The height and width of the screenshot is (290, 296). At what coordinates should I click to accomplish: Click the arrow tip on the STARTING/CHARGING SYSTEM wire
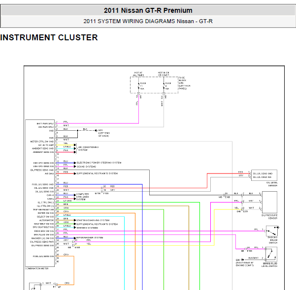point(75,220)
